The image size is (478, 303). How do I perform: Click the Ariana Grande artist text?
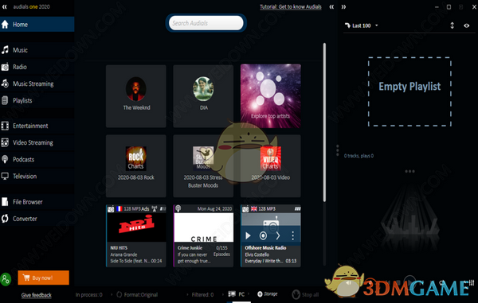pos(123,254)
